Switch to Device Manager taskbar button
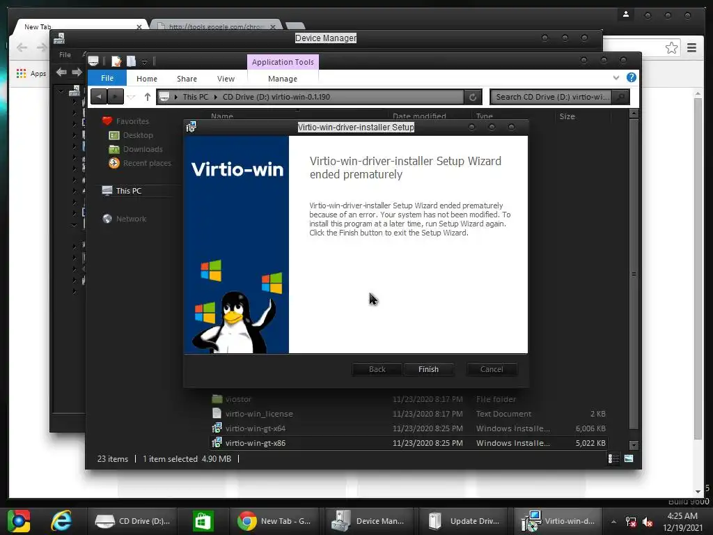The image size is (713, 535). [x=368, y=521]
